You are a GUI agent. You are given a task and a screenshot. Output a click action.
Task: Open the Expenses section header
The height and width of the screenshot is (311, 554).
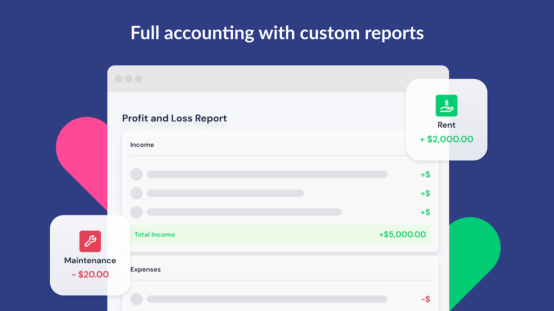coord(145,270)
